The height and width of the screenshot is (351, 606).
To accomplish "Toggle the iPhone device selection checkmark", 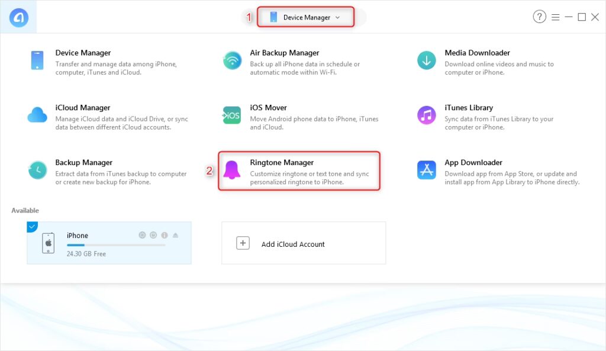I will (x=32, y=226).
